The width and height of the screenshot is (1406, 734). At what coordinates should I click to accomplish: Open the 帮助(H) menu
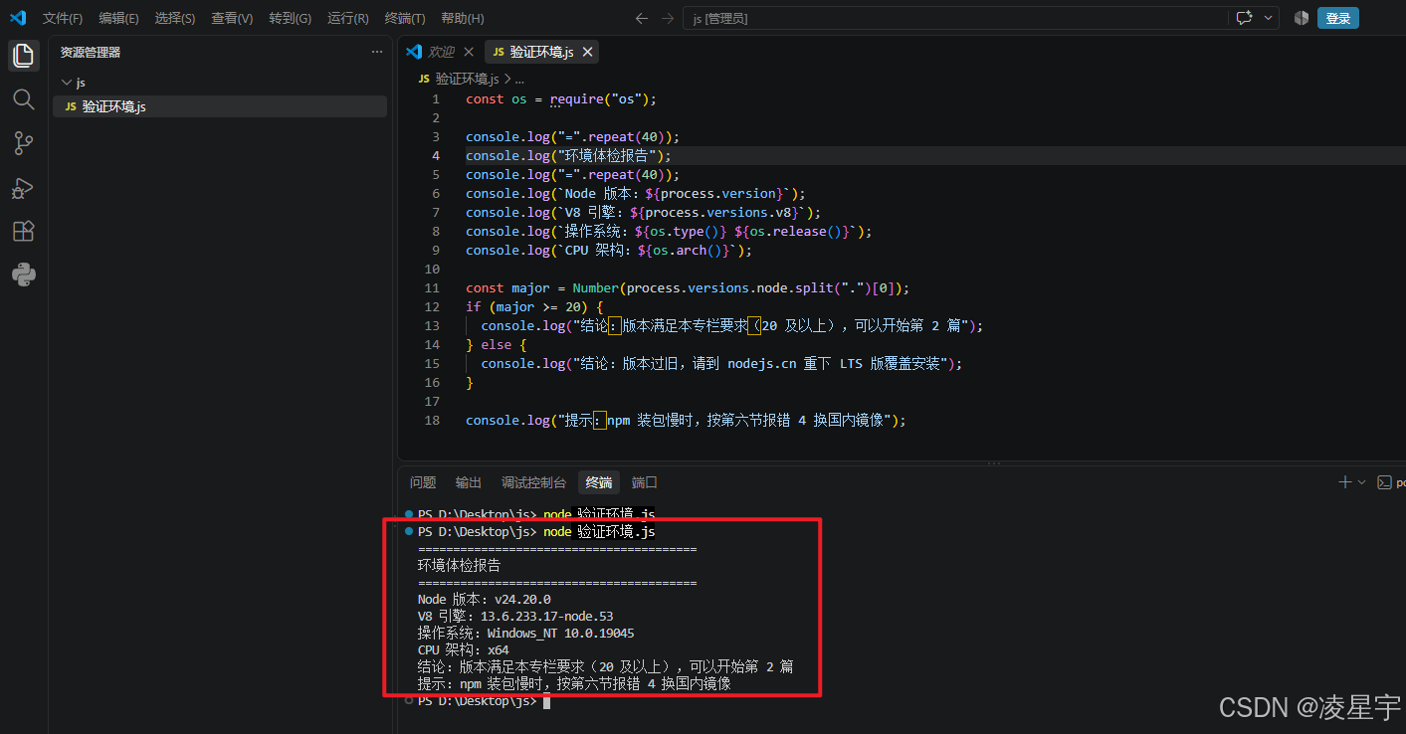click(462, 18)
